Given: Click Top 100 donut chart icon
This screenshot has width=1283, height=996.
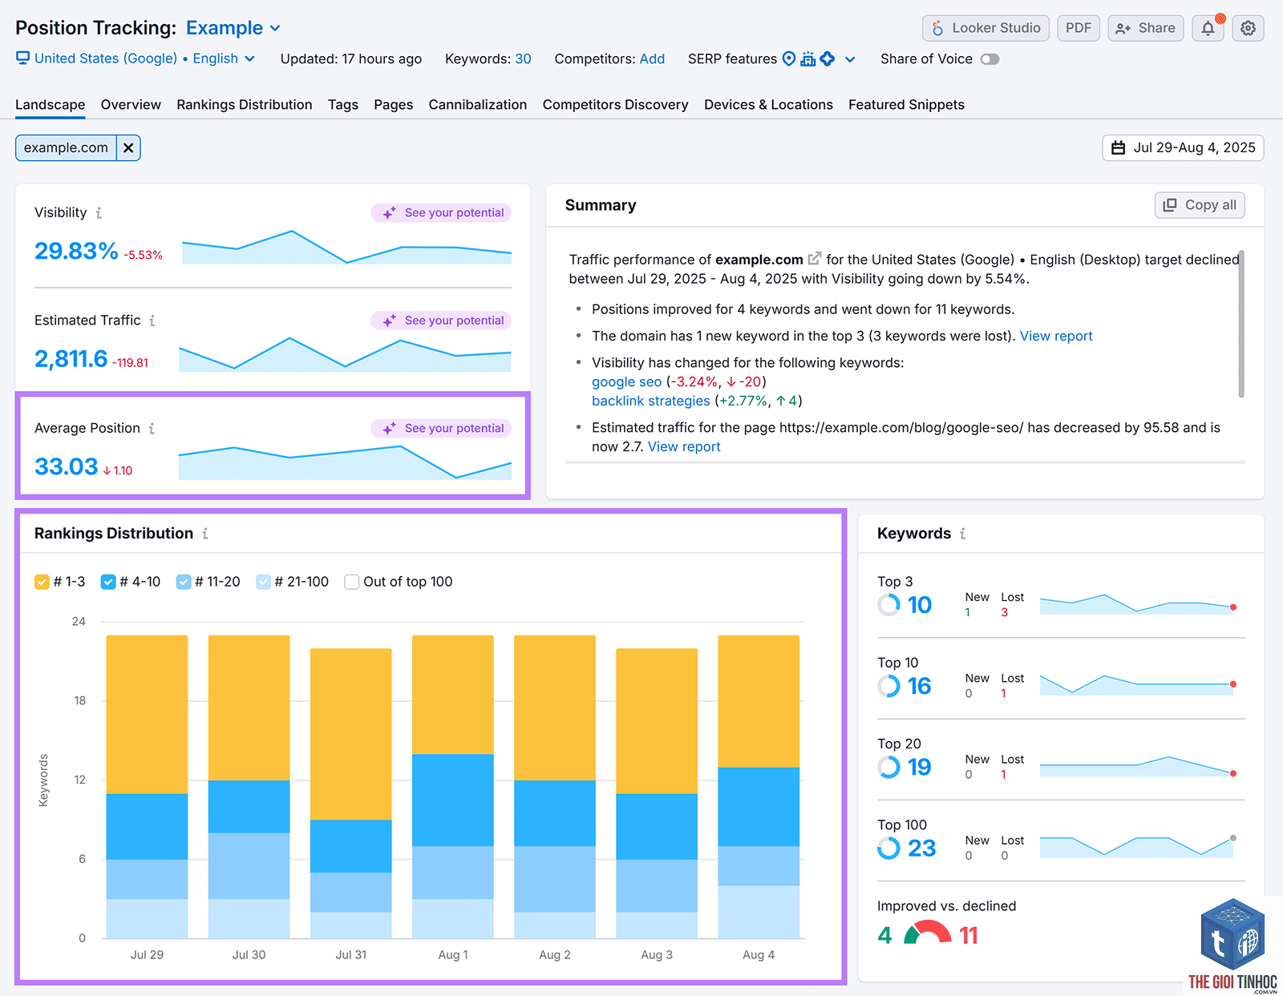Looking at the screenshot, I should tap(888, 848).
